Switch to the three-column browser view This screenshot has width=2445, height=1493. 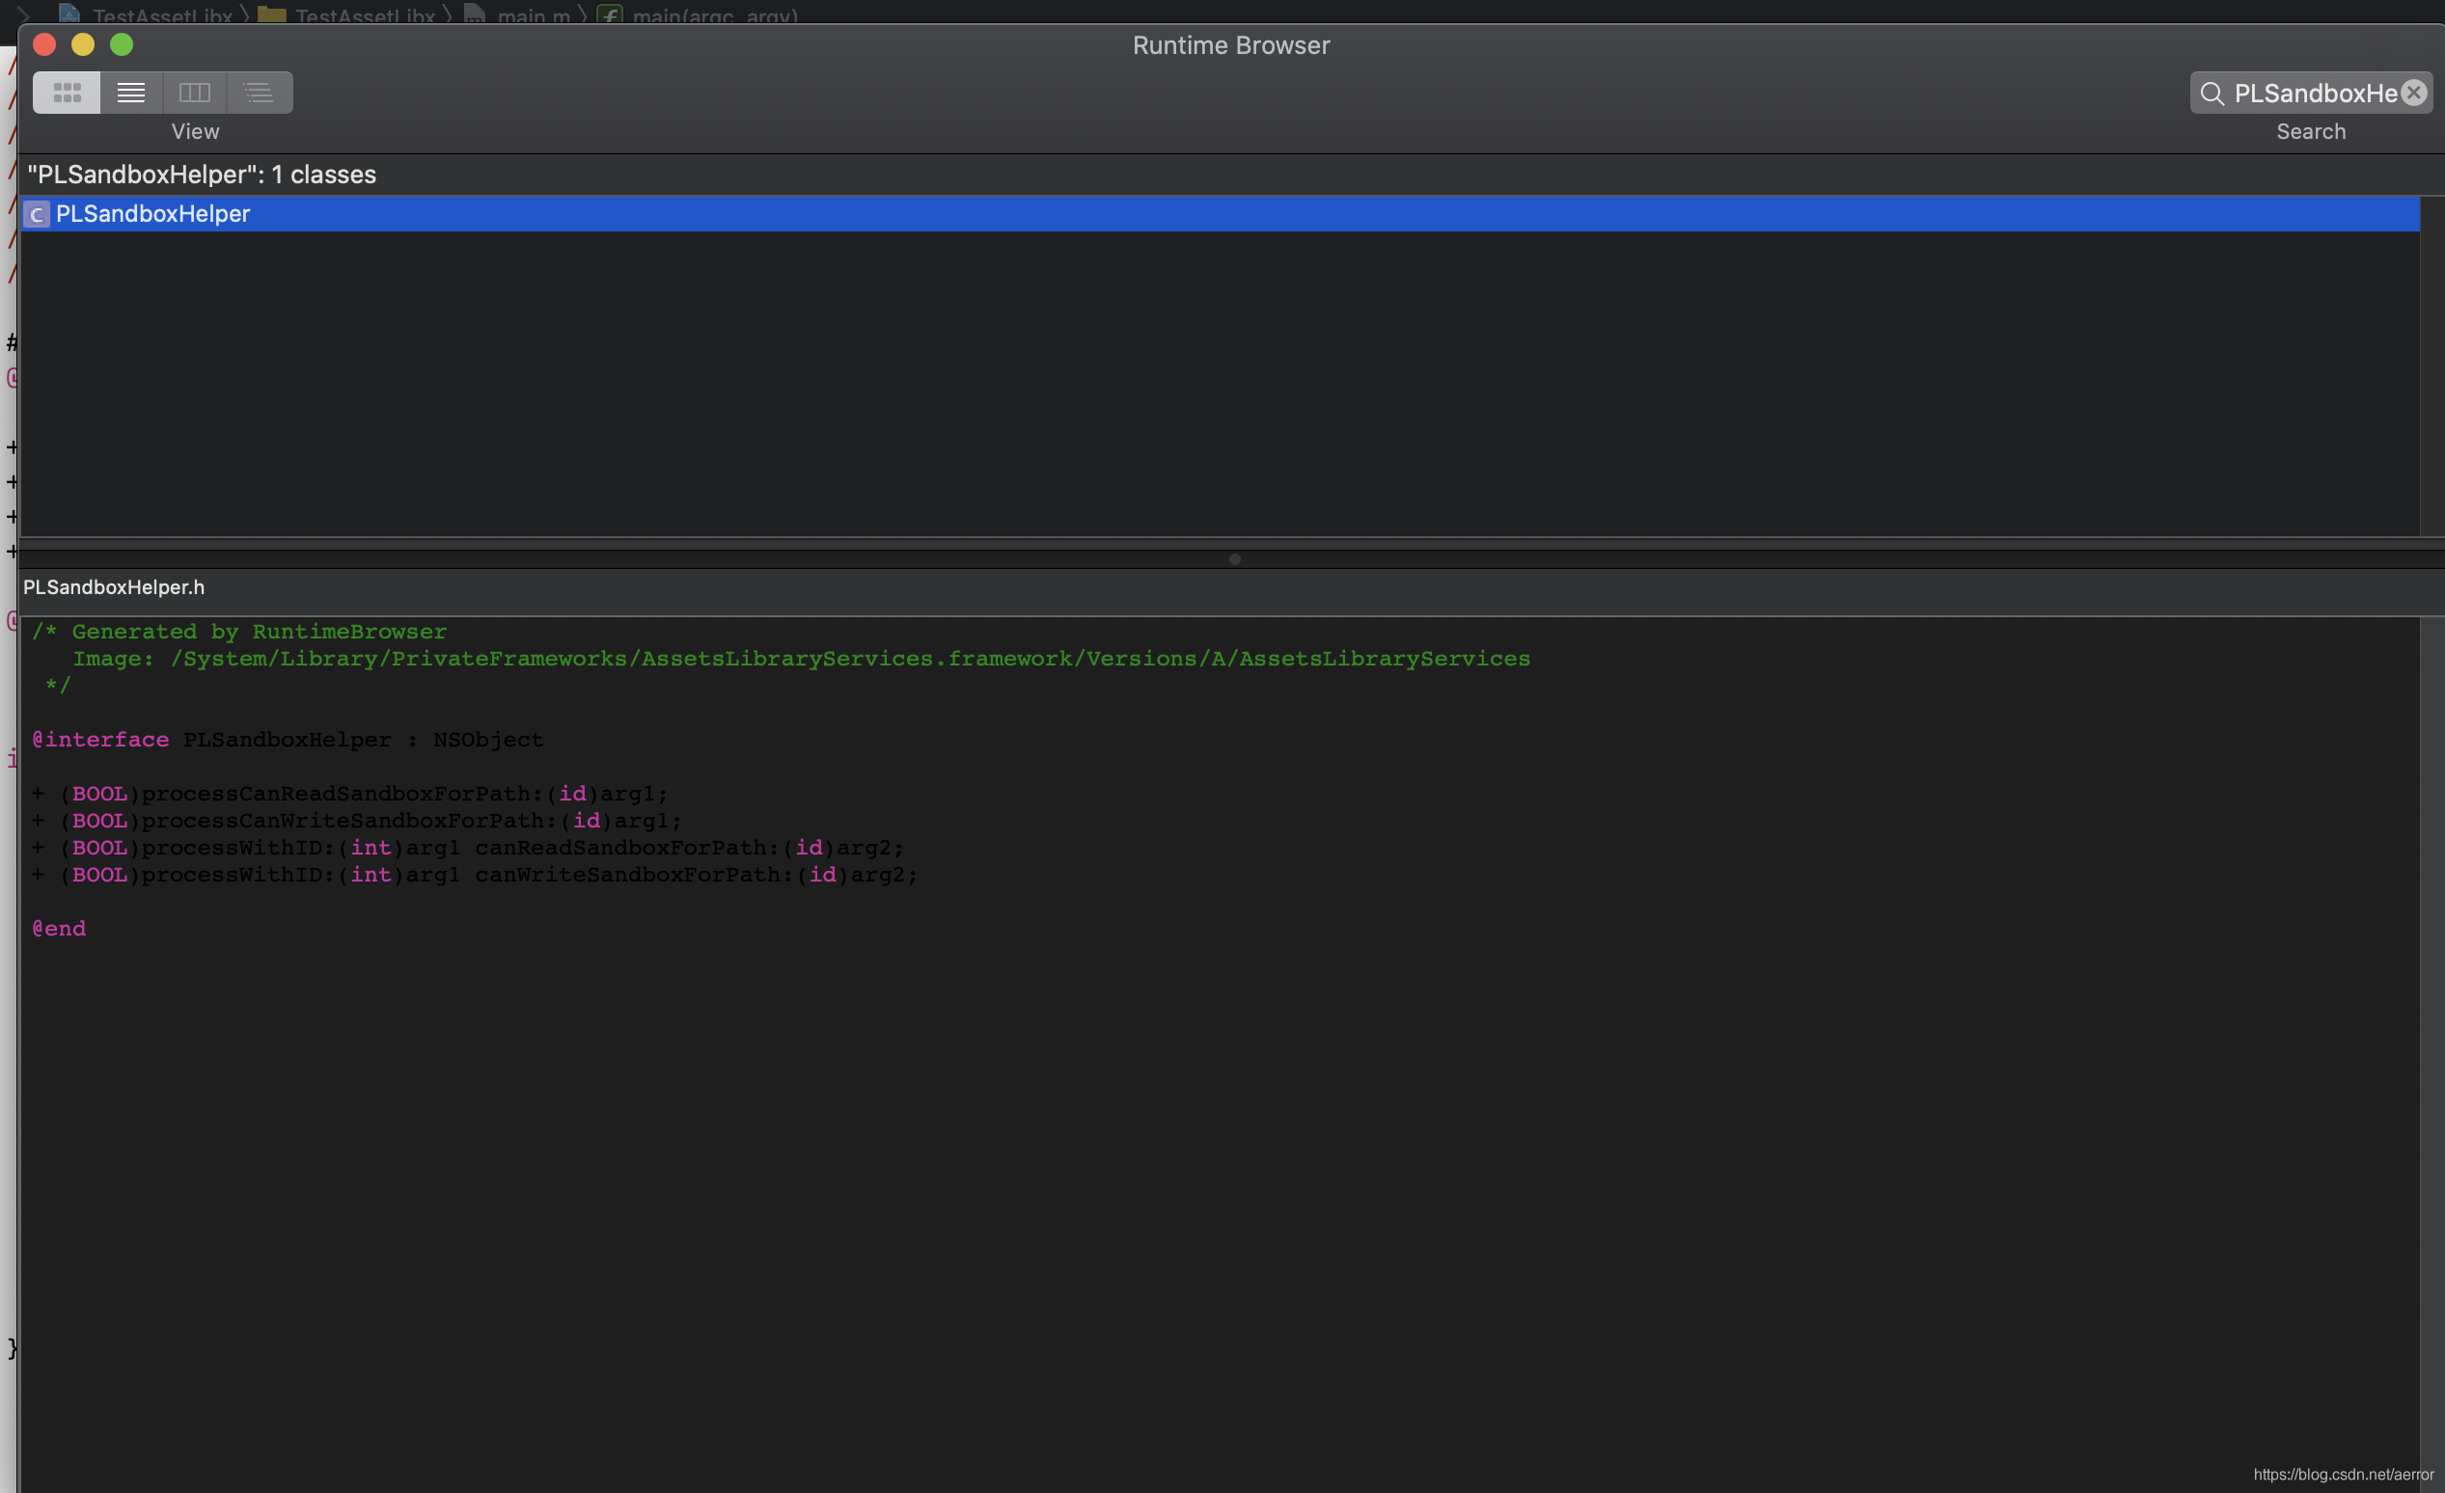pos(195,93)
